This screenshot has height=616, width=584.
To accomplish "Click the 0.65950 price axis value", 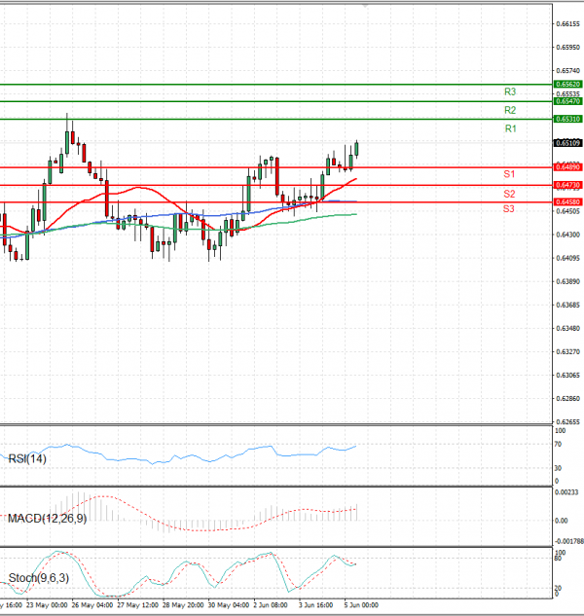I will (567, 47).
